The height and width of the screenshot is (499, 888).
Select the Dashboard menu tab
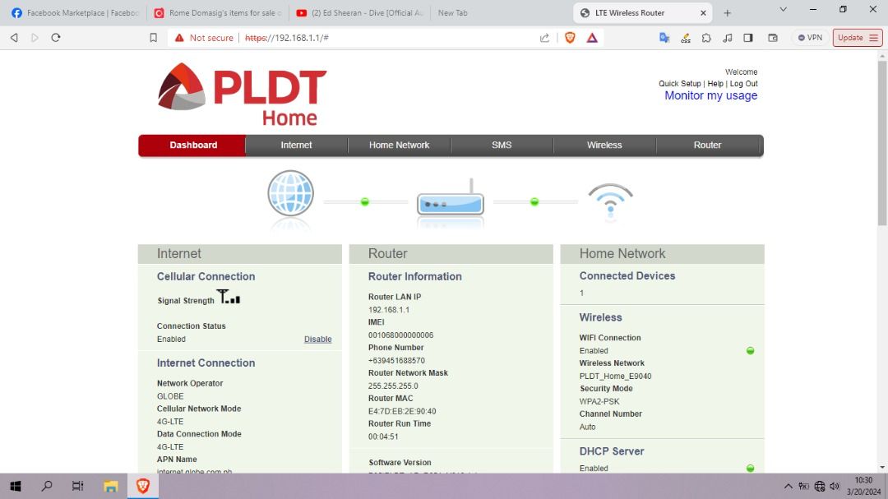[192, 145]
